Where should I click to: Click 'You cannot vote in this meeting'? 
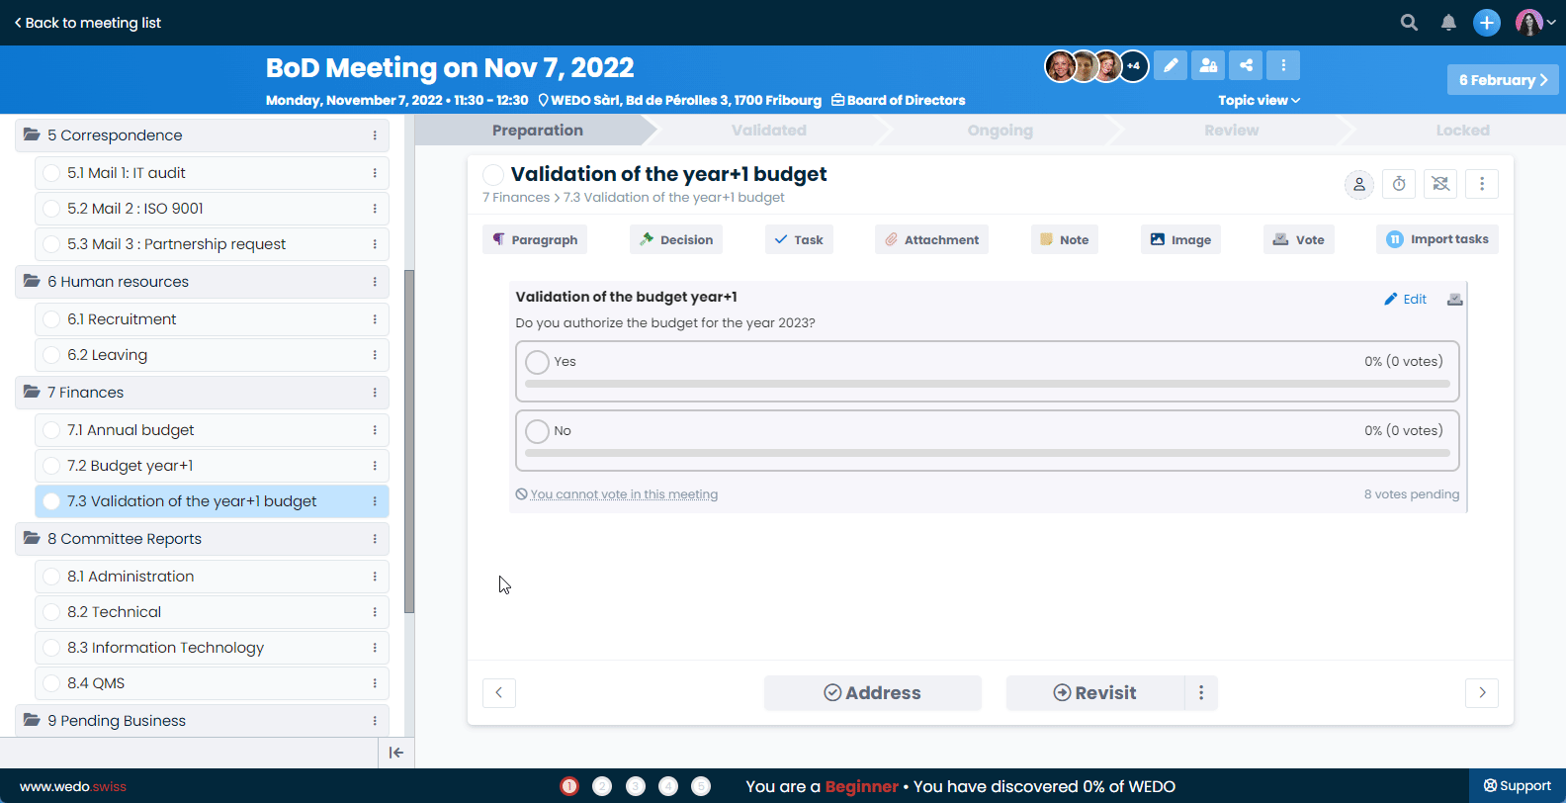pos(624,494)
